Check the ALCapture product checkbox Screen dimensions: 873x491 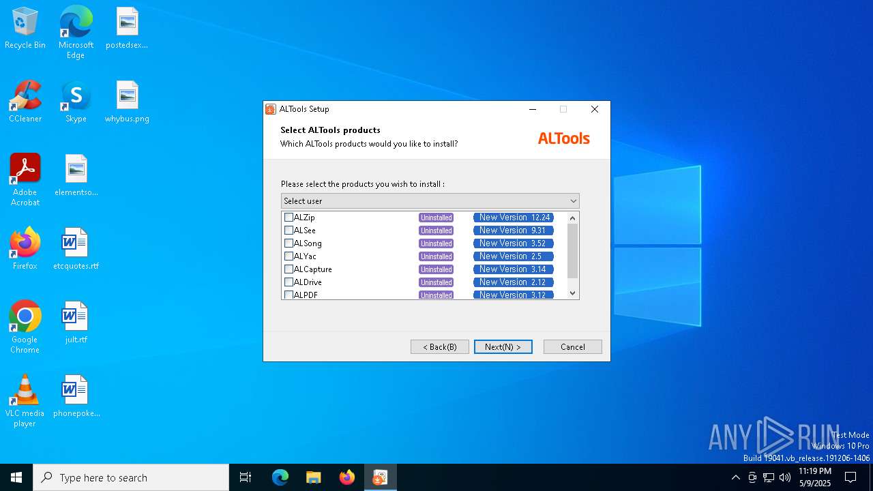288,269
